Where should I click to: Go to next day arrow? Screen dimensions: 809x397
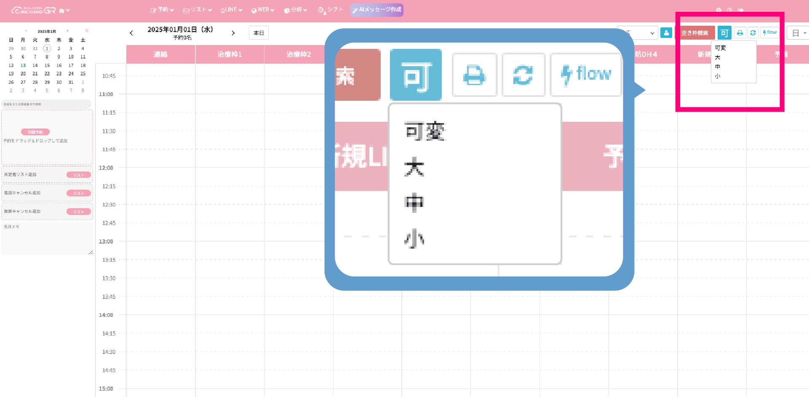coord(233,33)
